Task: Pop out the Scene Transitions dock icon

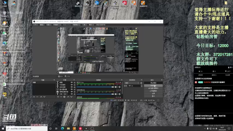Action: pyautogui.click(x=142, y=80)
